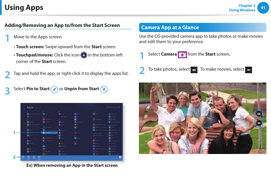Screen dimensions: 271x192
Task: Tap the photo capture button overlaid on the group photo
Action: coord(259,114)
